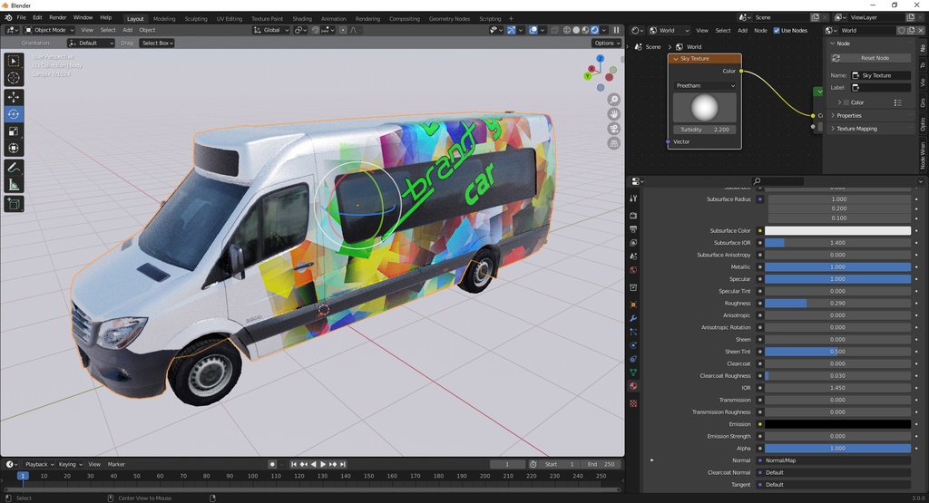Open the Object Mode dropdown
The image size is (929, 503).
coord(47,30)
